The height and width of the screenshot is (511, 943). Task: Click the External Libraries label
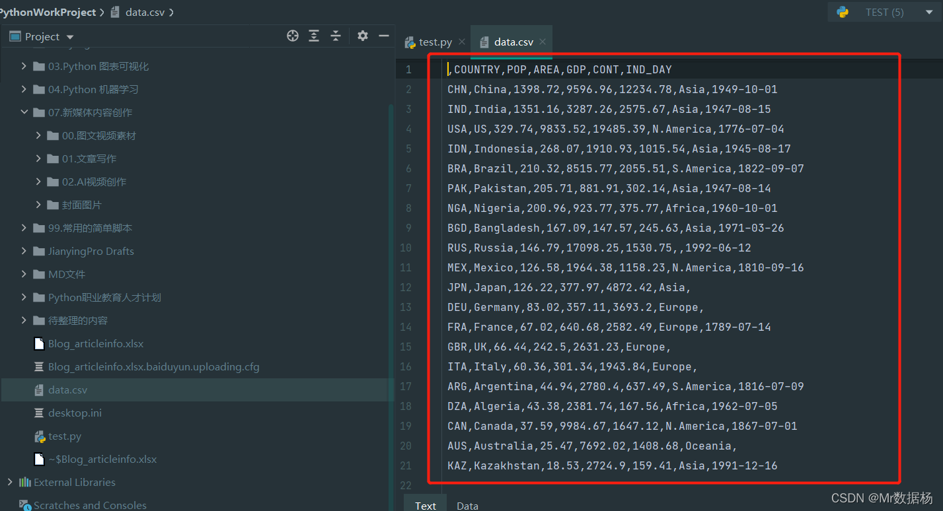[75, 482]
